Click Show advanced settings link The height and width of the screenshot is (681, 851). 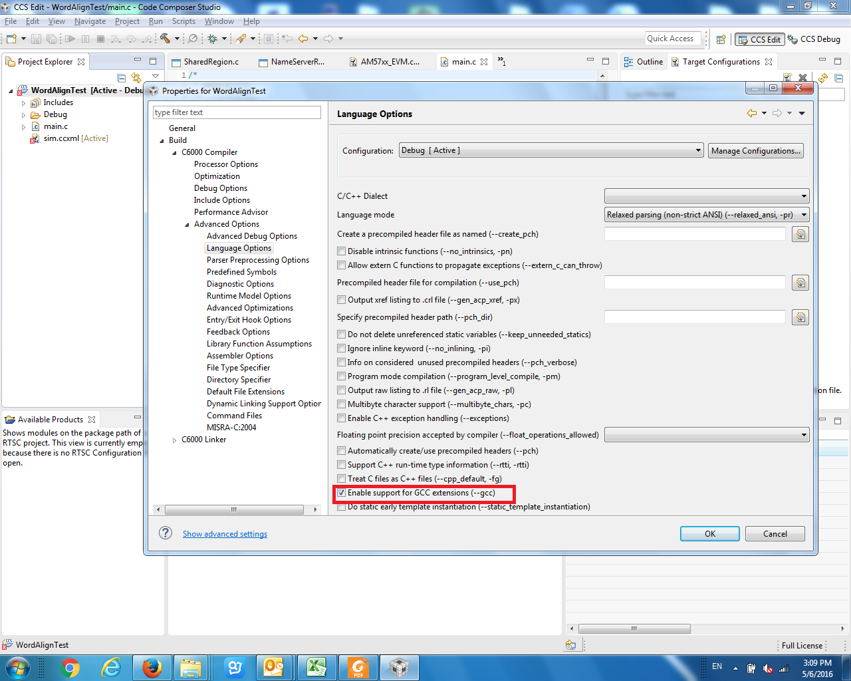[225, 534]
